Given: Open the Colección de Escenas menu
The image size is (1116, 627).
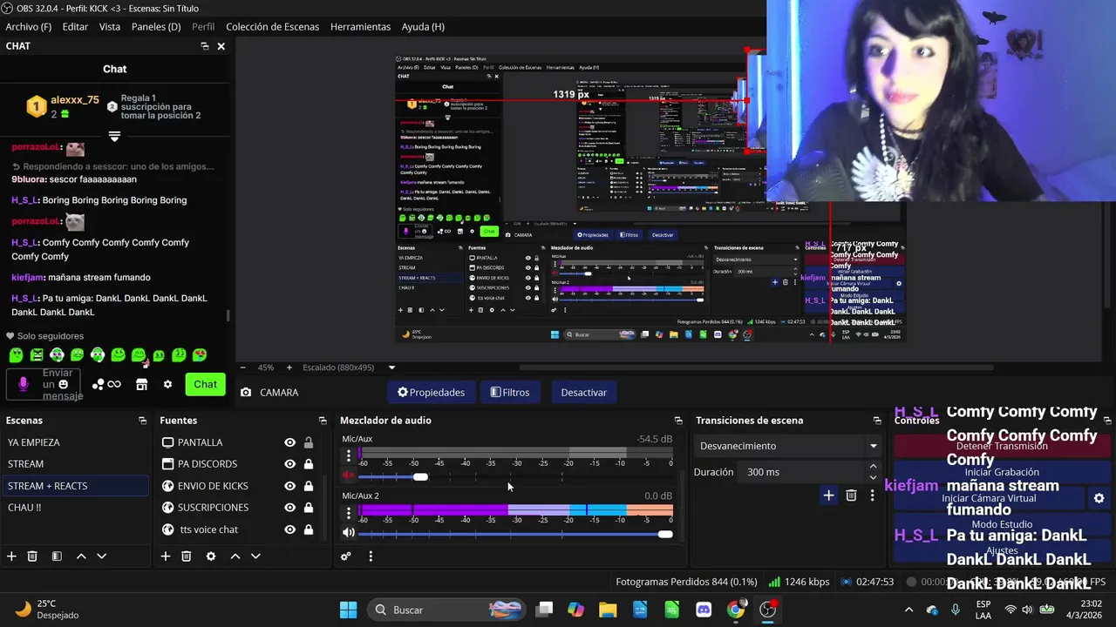Looking at the screenshot, I should coord(272,27).
